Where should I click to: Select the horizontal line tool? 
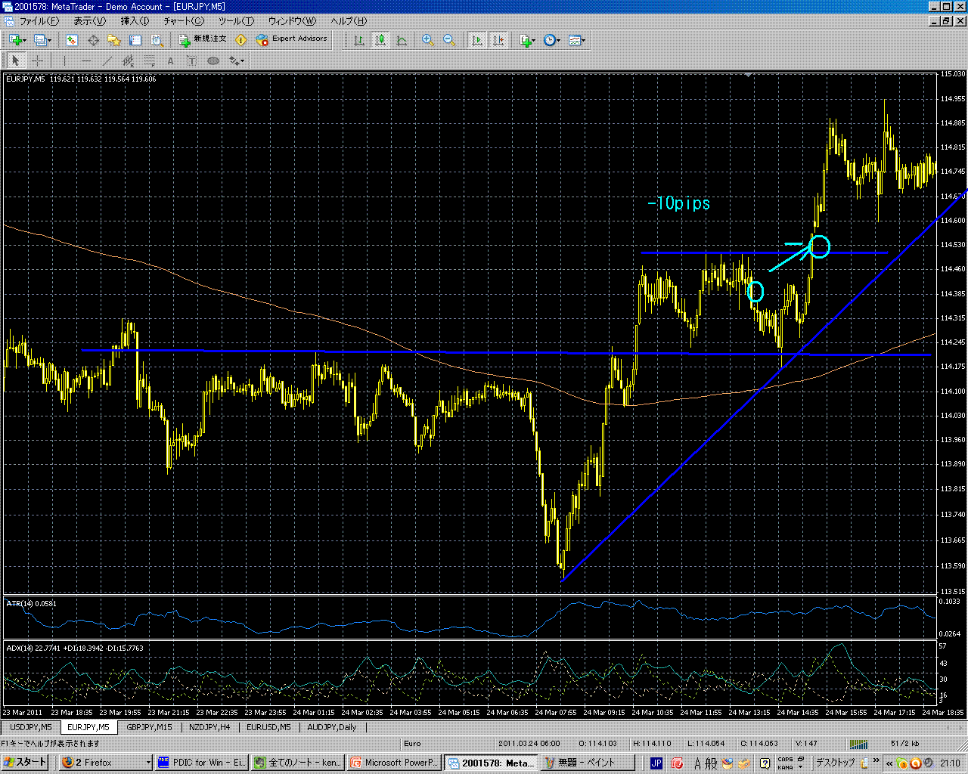click(86, 60)
